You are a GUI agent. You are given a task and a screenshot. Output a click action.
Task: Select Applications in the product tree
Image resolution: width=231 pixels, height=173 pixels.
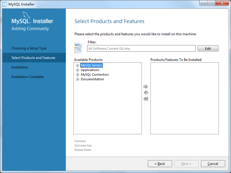90,70
